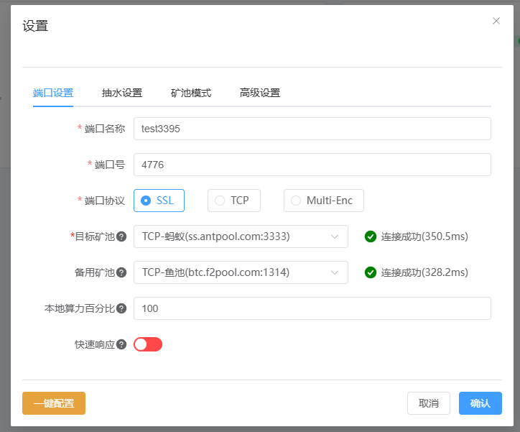520x432 pixels.
Task: Switch to the 抽水设置 tab
Action: pyautogui.click(x=122, y=93)
